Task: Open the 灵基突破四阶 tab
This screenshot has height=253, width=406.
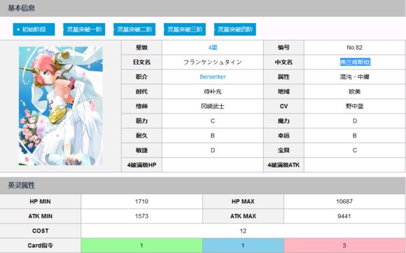Action: click(234, 29)
